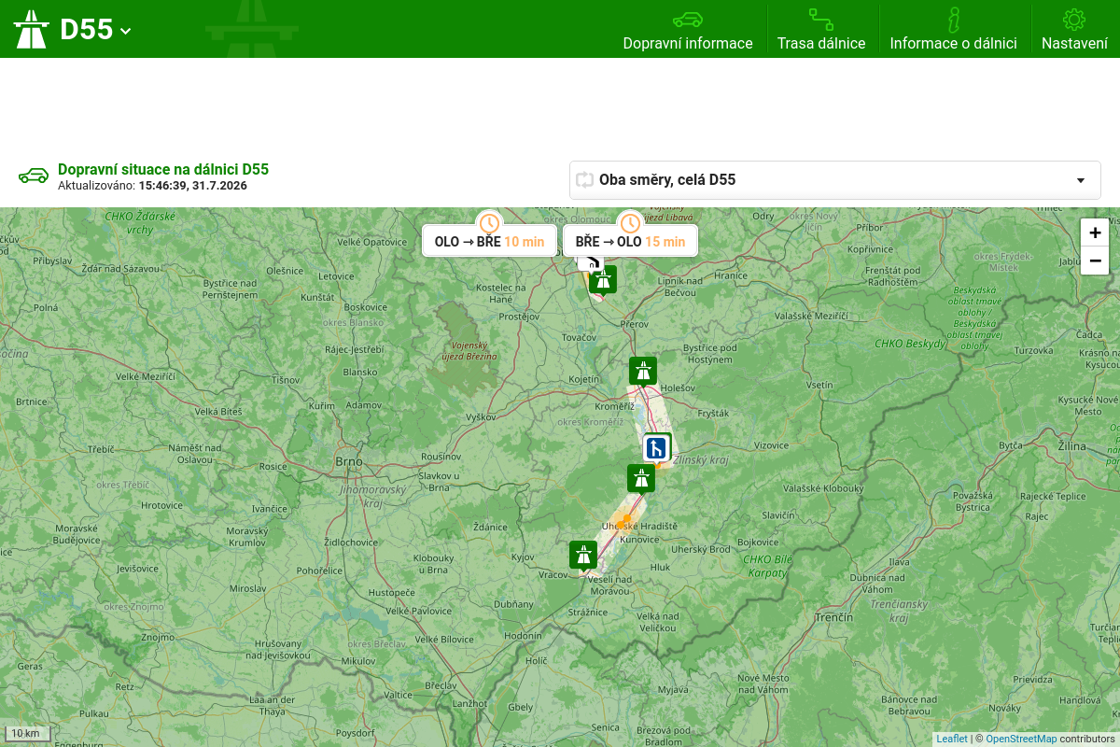Open Nastavení settings
Image resolution: width=1120 pixels, height=747 pixels.
click(x=1074, y=30)
